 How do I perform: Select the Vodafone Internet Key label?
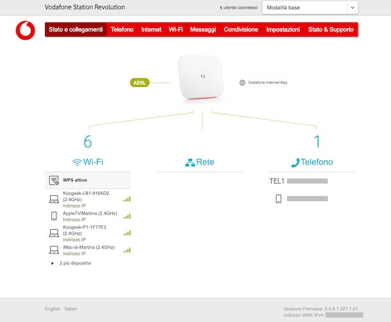click(x=267, y=83)
